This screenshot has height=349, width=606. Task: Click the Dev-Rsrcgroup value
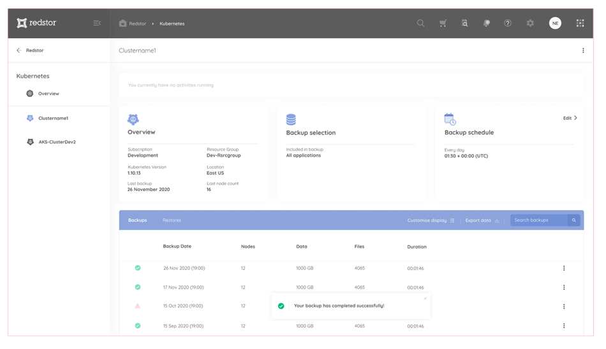pyautogui.click(x=223, y=155)
